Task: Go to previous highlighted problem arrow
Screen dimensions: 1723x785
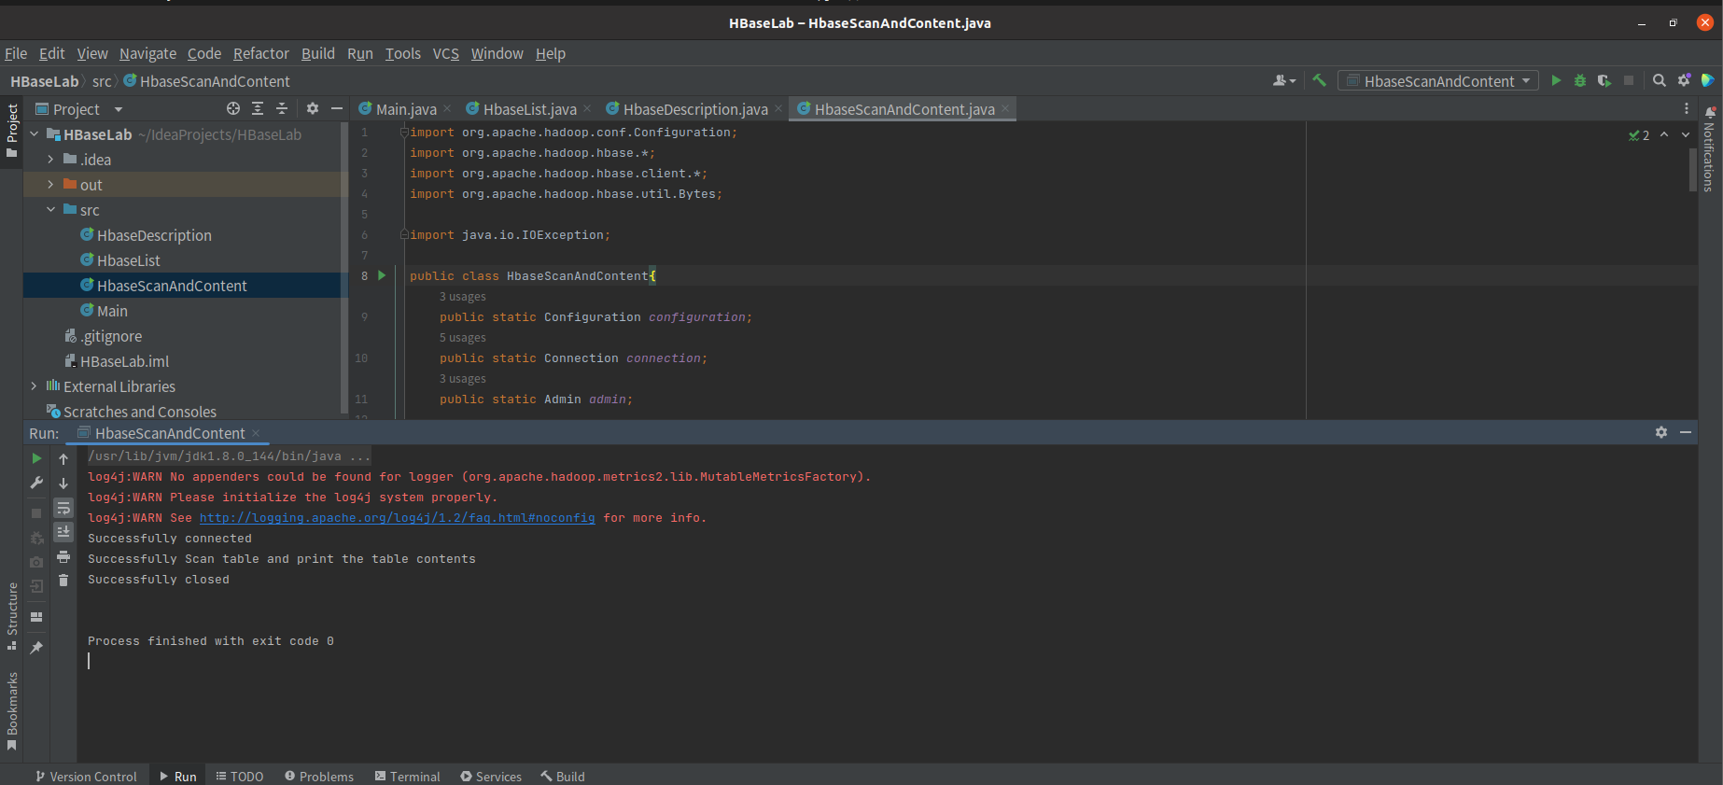Action: click(1664, 134)
